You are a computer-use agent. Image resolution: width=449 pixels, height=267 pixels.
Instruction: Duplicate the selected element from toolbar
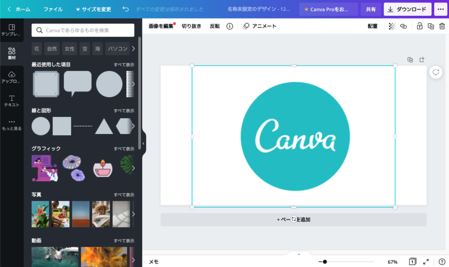pos(431,26)
